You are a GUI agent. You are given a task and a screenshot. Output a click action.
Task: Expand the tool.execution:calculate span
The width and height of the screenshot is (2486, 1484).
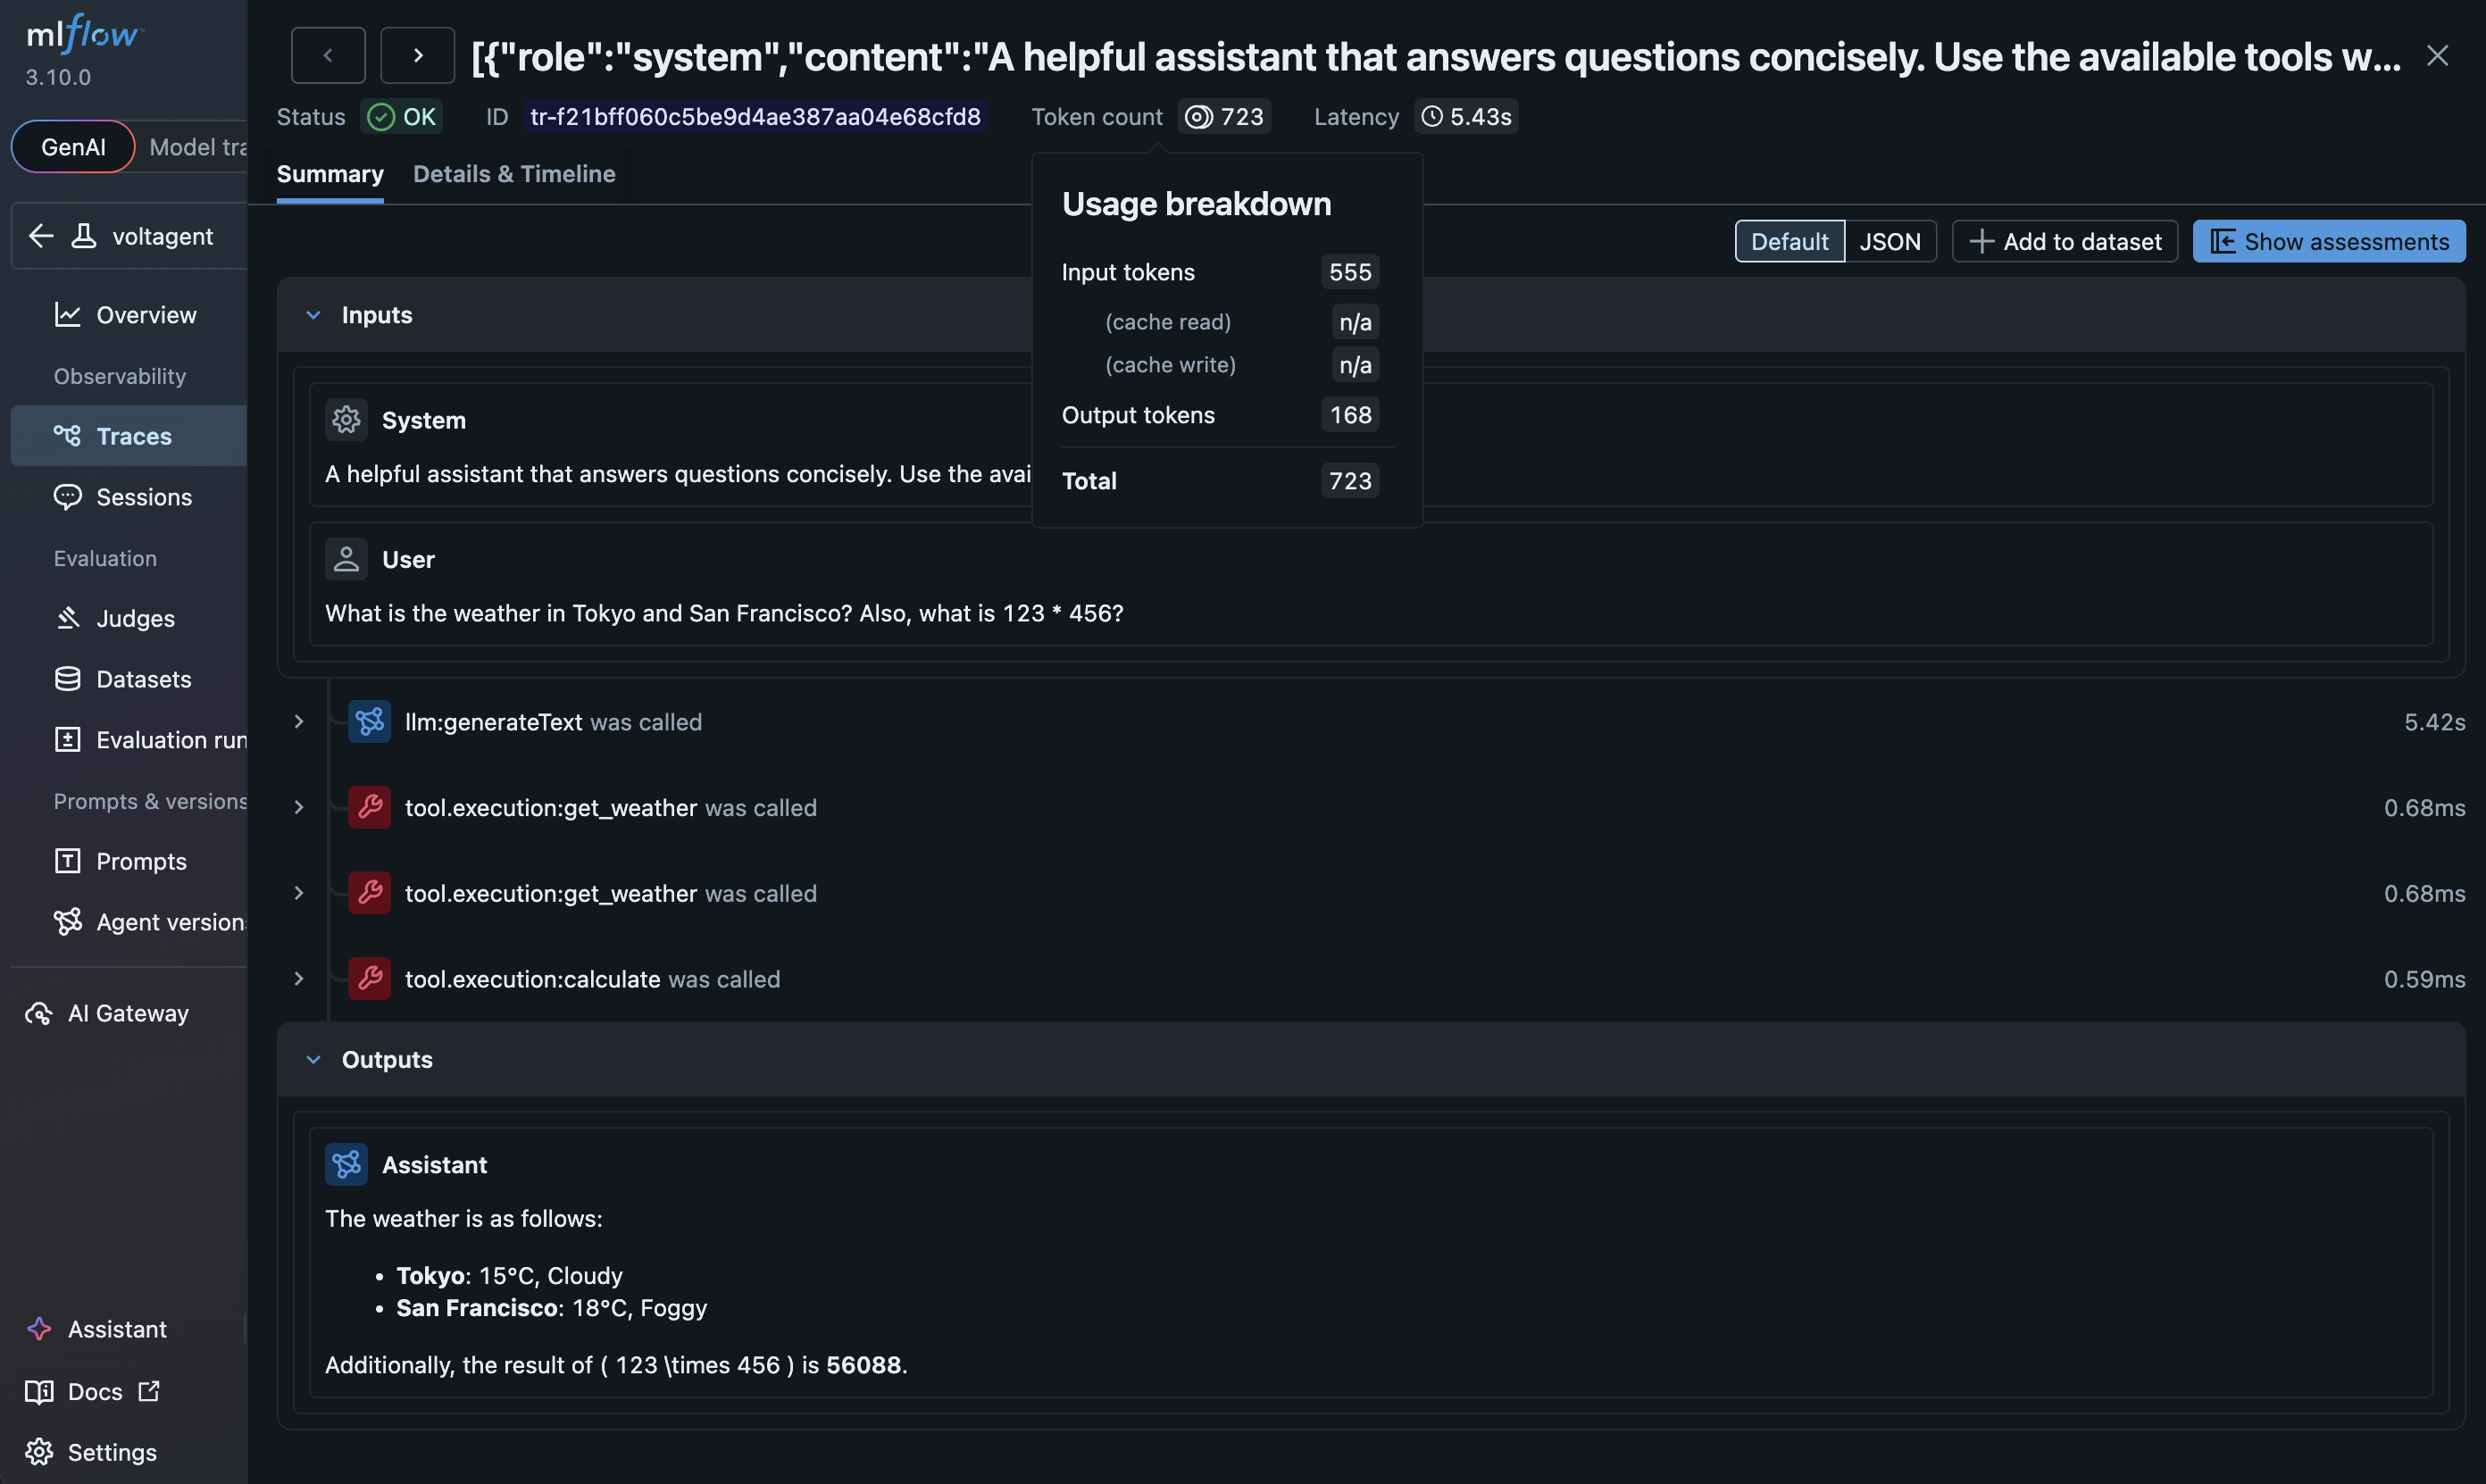[298, 979]
